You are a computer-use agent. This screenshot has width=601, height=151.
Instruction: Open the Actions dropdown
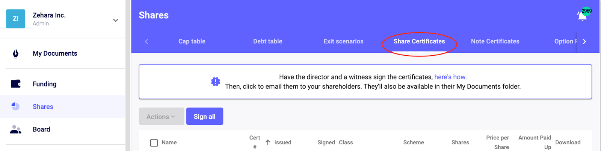(162, 116)
